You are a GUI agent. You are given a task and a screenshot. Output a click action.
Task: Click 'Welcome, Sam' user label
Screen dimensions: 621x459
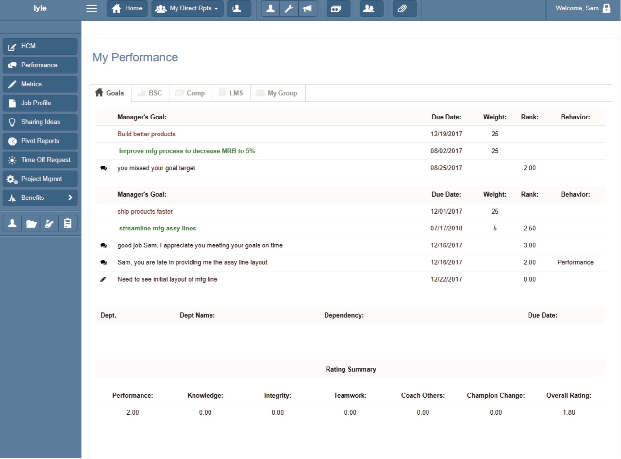[577, 8]
